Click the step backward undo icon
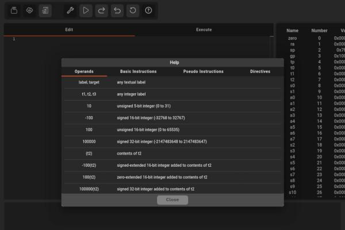Image resolution: width=345 pixels, height=230 pixels. (x=117, y=10)
